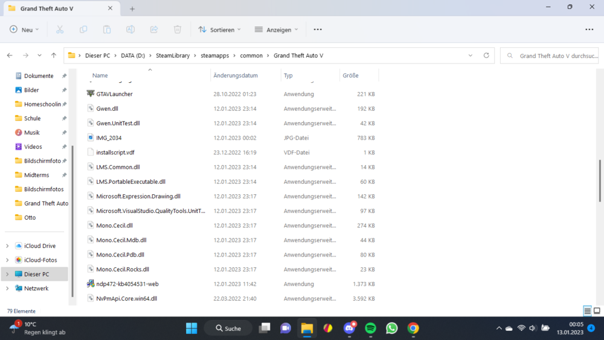Viewport: 604px width, 340px height.
Task: Refresh the current folder view
Action: (x=486, y=56)
